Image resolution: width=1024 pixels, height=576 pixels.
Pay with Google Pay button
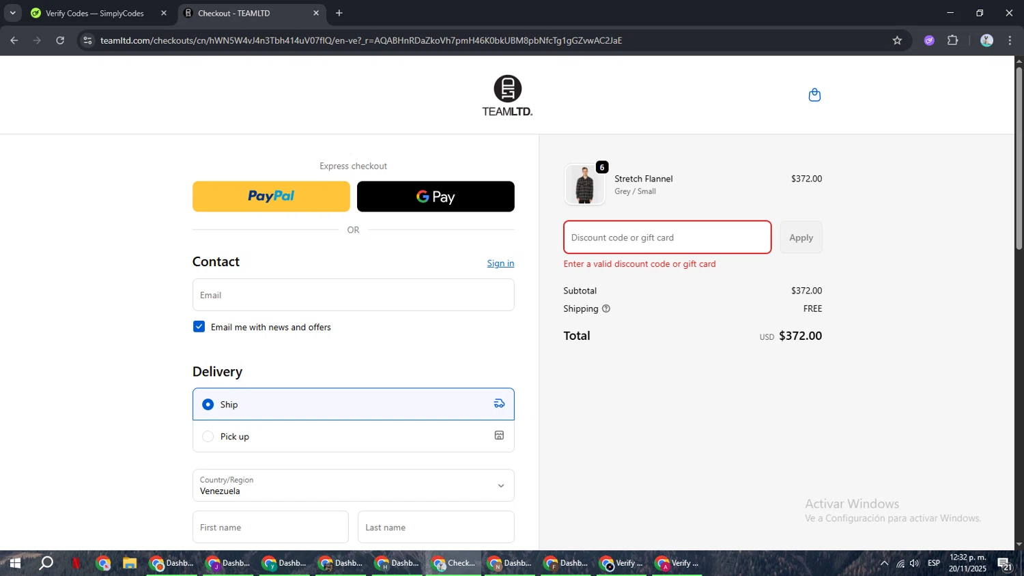(x=436, y=197)
